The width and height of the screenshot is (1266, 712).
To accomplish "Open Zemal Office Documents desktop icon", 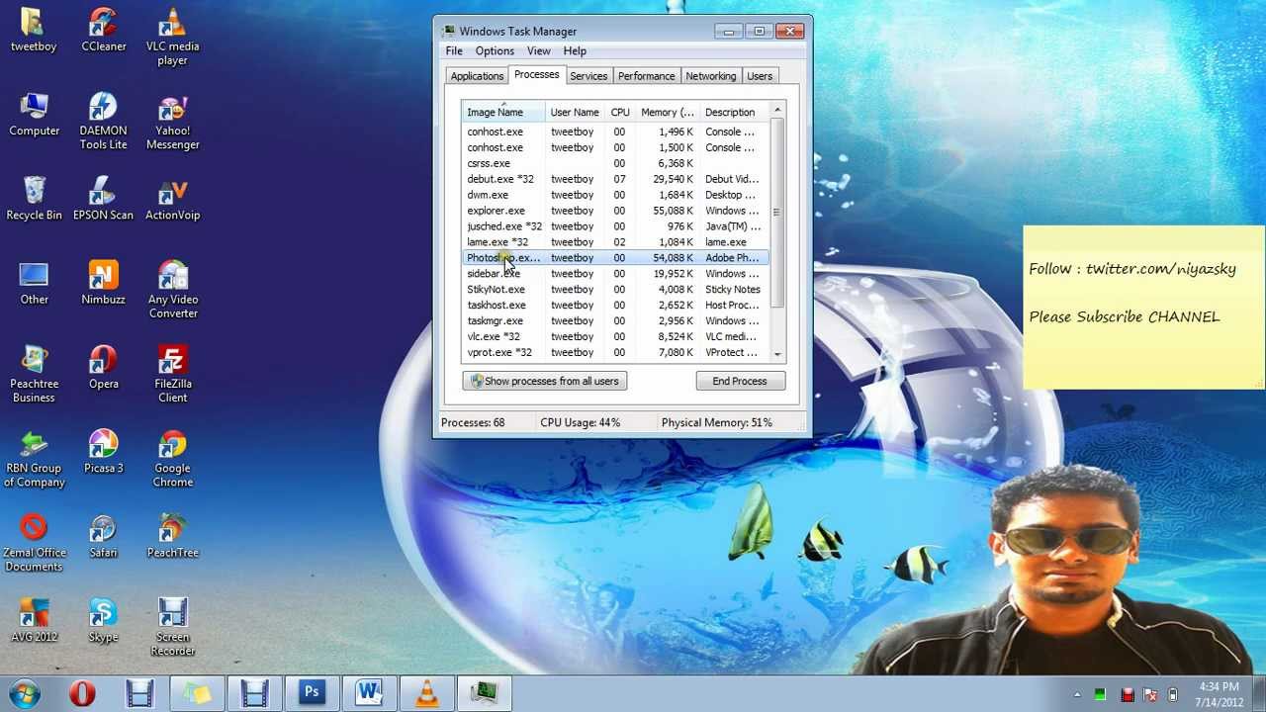I will pos(34,543).
